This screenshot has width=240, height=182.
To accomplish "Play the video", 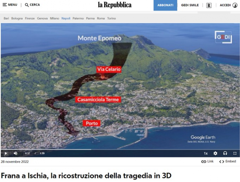I will point(6,153).
